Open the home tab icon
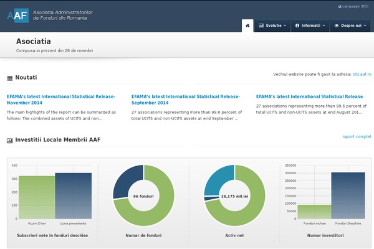The image size is (374, 249). pos(247,26)
